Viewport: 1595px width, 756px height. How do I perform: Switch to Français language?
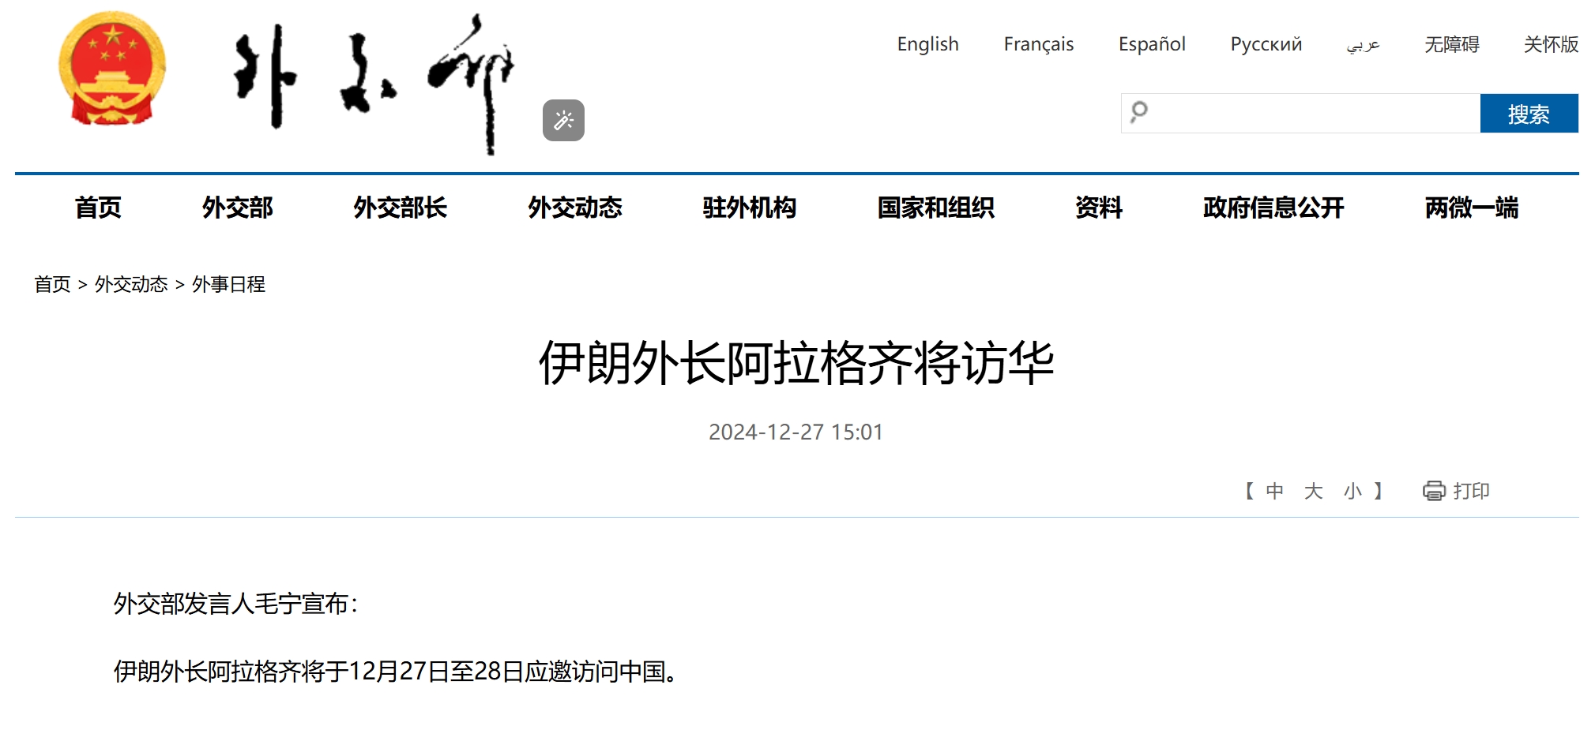1038,44
